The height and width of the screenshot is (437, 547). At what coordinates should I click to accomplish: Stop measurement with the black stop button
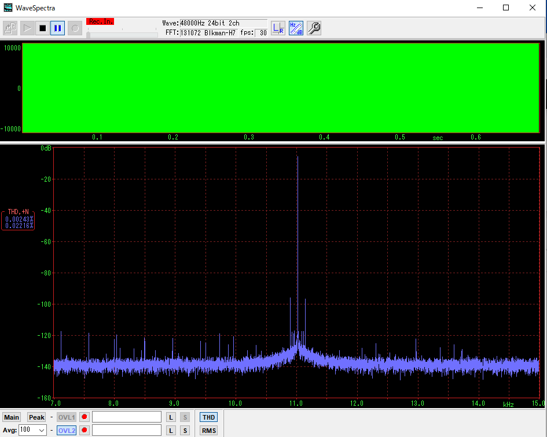43,28
